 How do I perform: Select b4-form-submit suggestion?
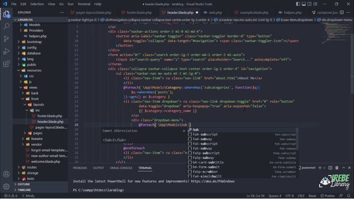(x=242, y=167)
